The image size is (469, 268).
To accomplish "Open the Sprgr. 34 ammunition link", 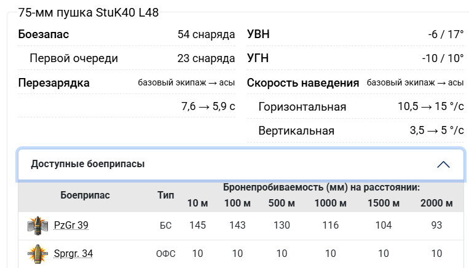I will (x=73, y=253).
